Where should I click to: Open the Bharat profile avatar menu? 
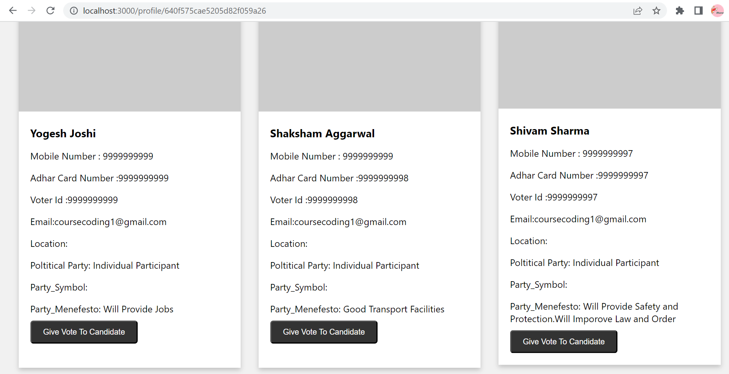tap(717, 11)
